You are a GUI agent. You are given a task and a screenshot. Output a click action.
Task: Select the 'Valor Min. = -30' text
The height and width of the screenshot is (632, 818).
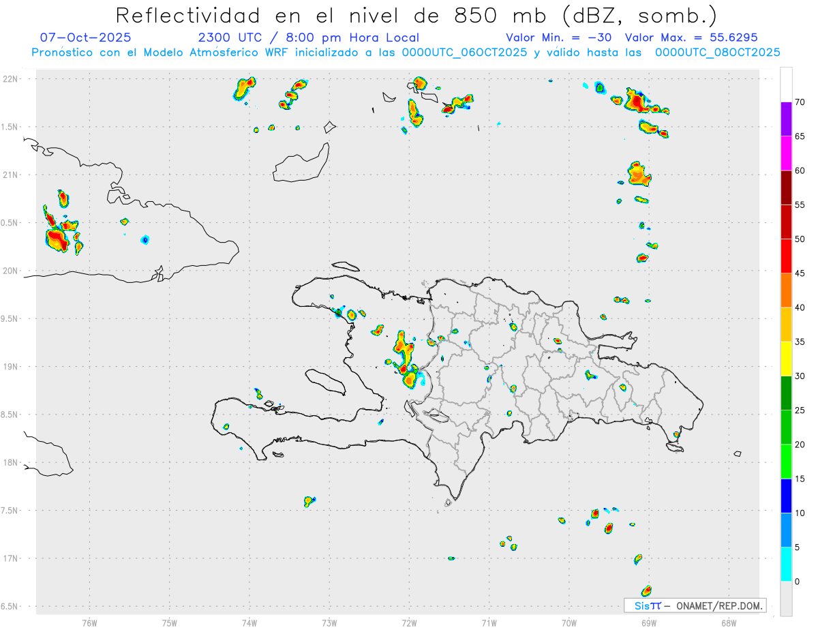(x=559, y=37)
